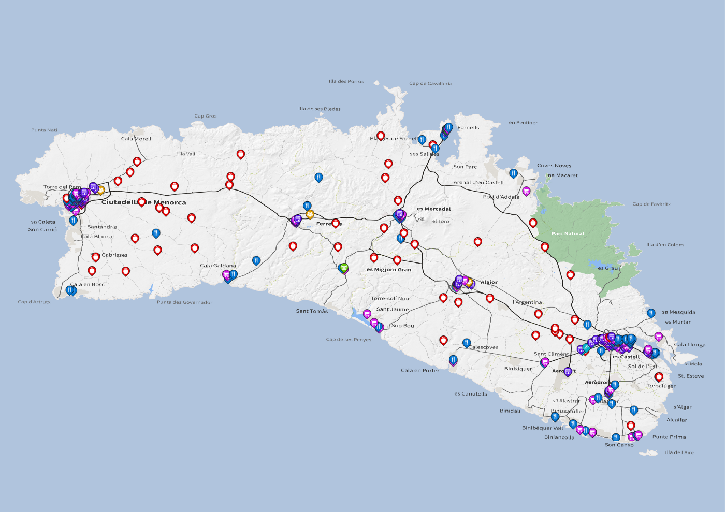The image size is (725, 512).
Task: Open the shopping cart marker near Port d'Addaia
Action: [x=526, y=191]
